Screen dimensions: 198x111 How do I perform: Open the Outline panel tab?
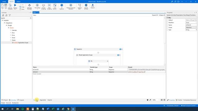point(179,100)
